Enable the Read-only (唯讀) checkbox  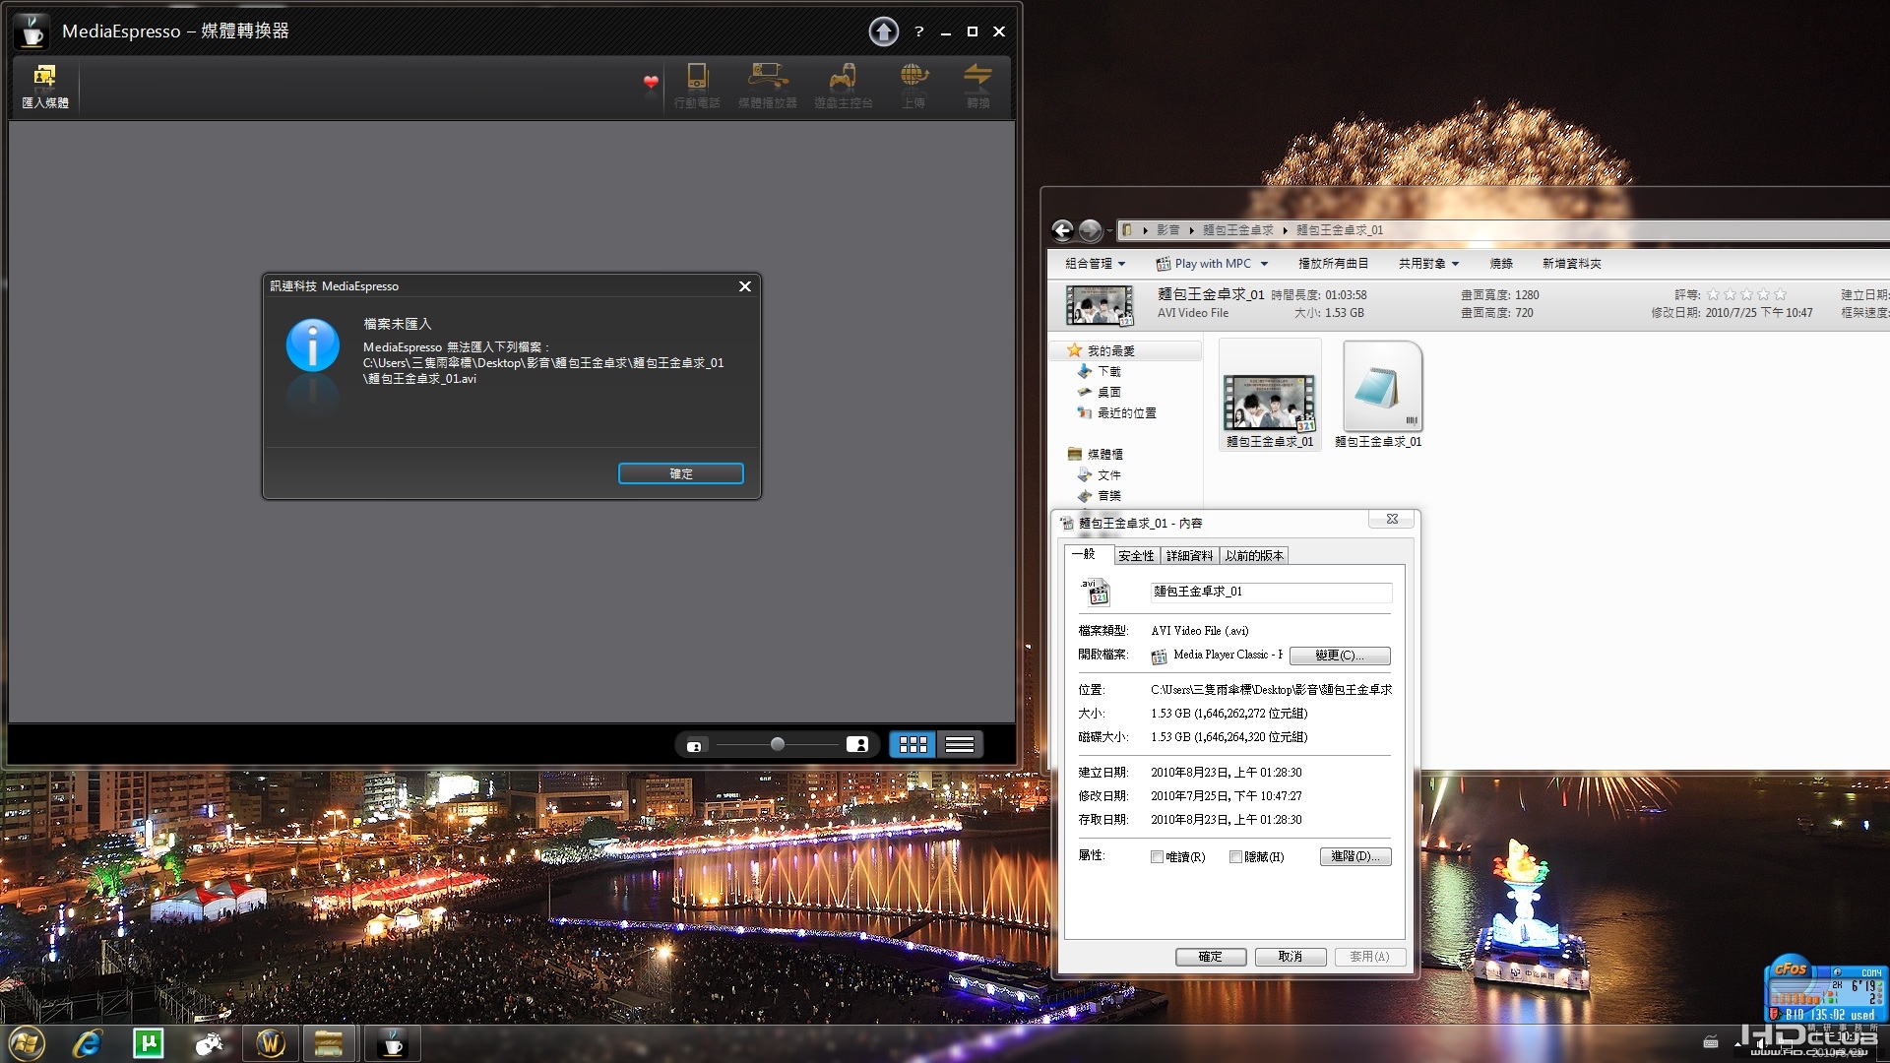(1157, 857)
